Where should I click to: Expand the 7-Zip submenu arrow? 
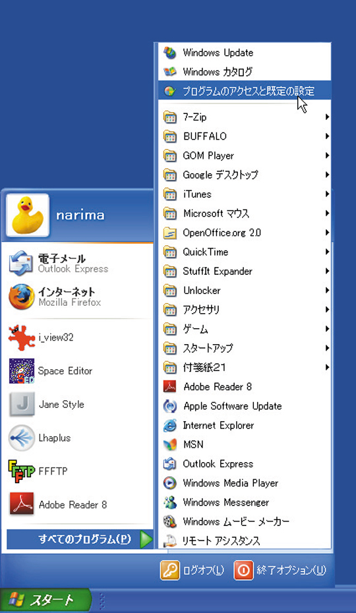pyautogui.click(x=326, y=117)
